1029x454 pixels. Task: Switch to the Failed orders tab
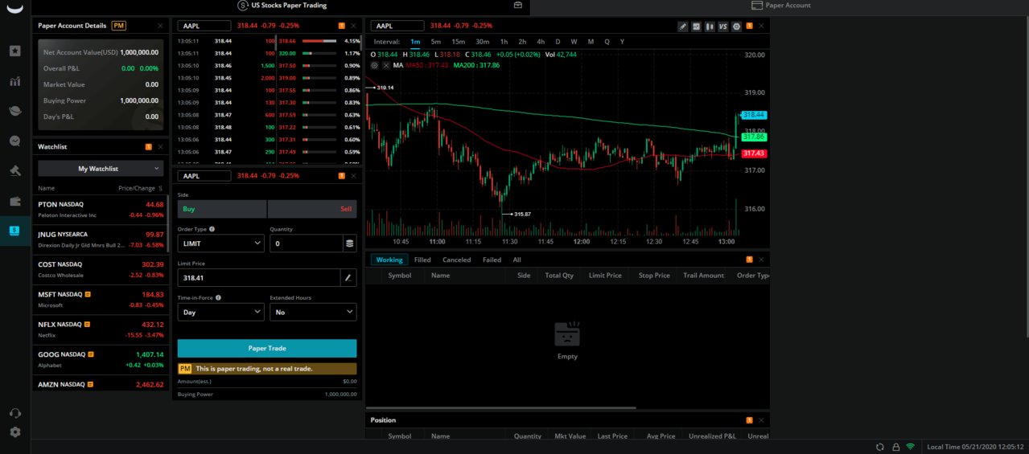492,260
